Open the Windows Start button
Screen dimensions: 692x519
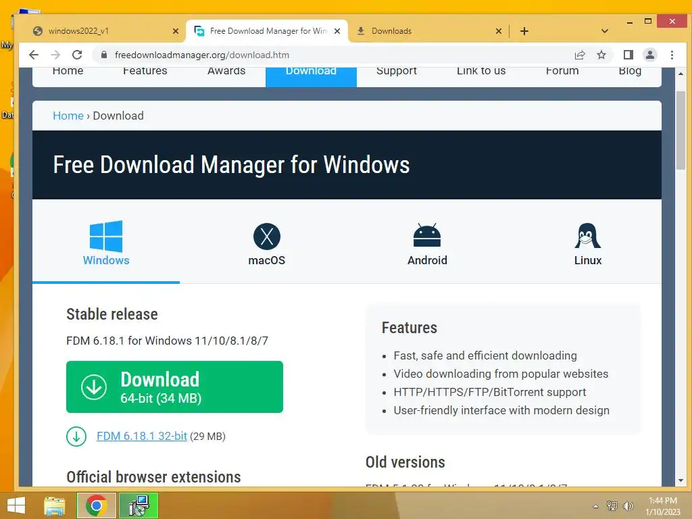coord(16,505)
